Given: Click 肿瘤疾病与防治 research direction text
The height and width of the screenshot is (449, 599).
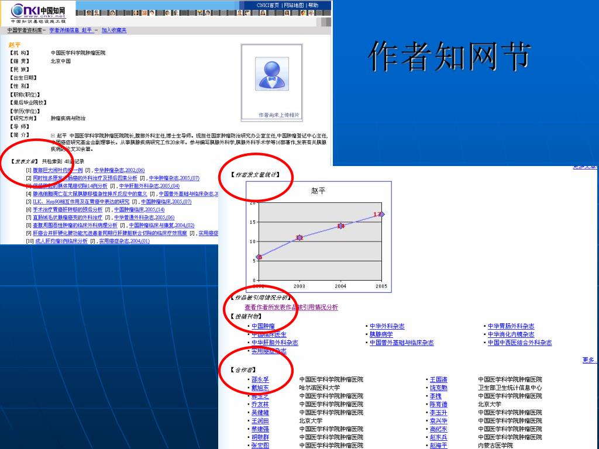Looking at the screenshot, I should tap(68, 118).
